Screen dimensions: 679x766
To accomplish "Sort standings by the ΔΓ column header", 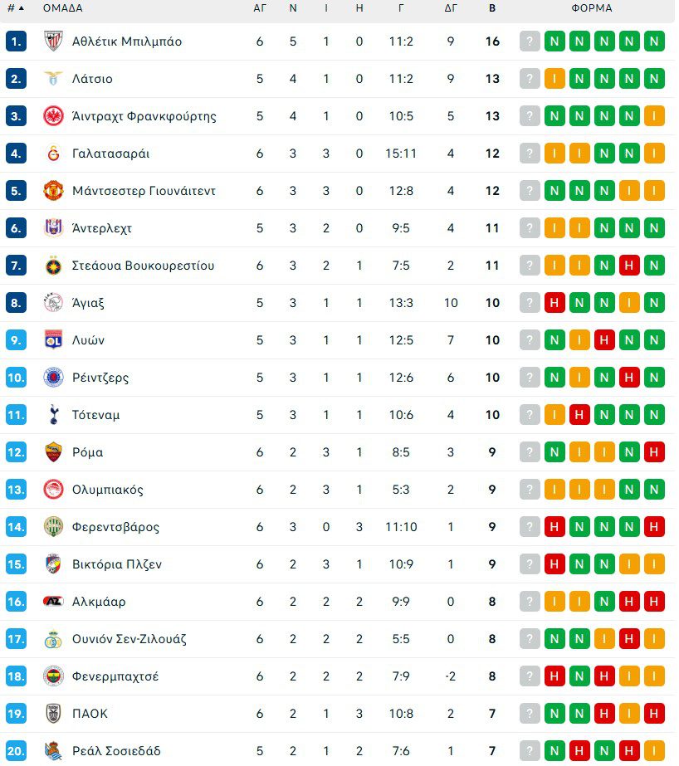I will point(451,8).
